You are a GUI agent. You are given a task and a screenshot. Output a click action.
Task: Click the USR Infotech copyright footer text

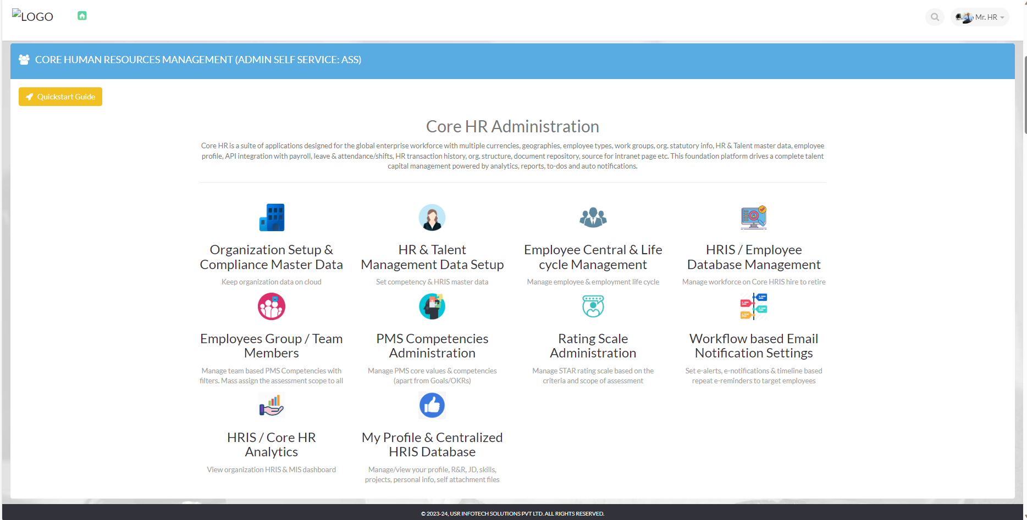click(x=512, y=514)
